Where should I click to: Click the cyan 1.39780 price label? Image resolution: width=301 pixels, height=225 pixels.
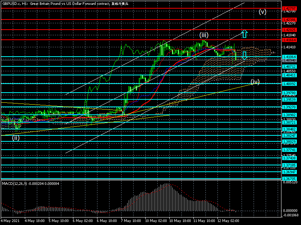click(289, 93)
